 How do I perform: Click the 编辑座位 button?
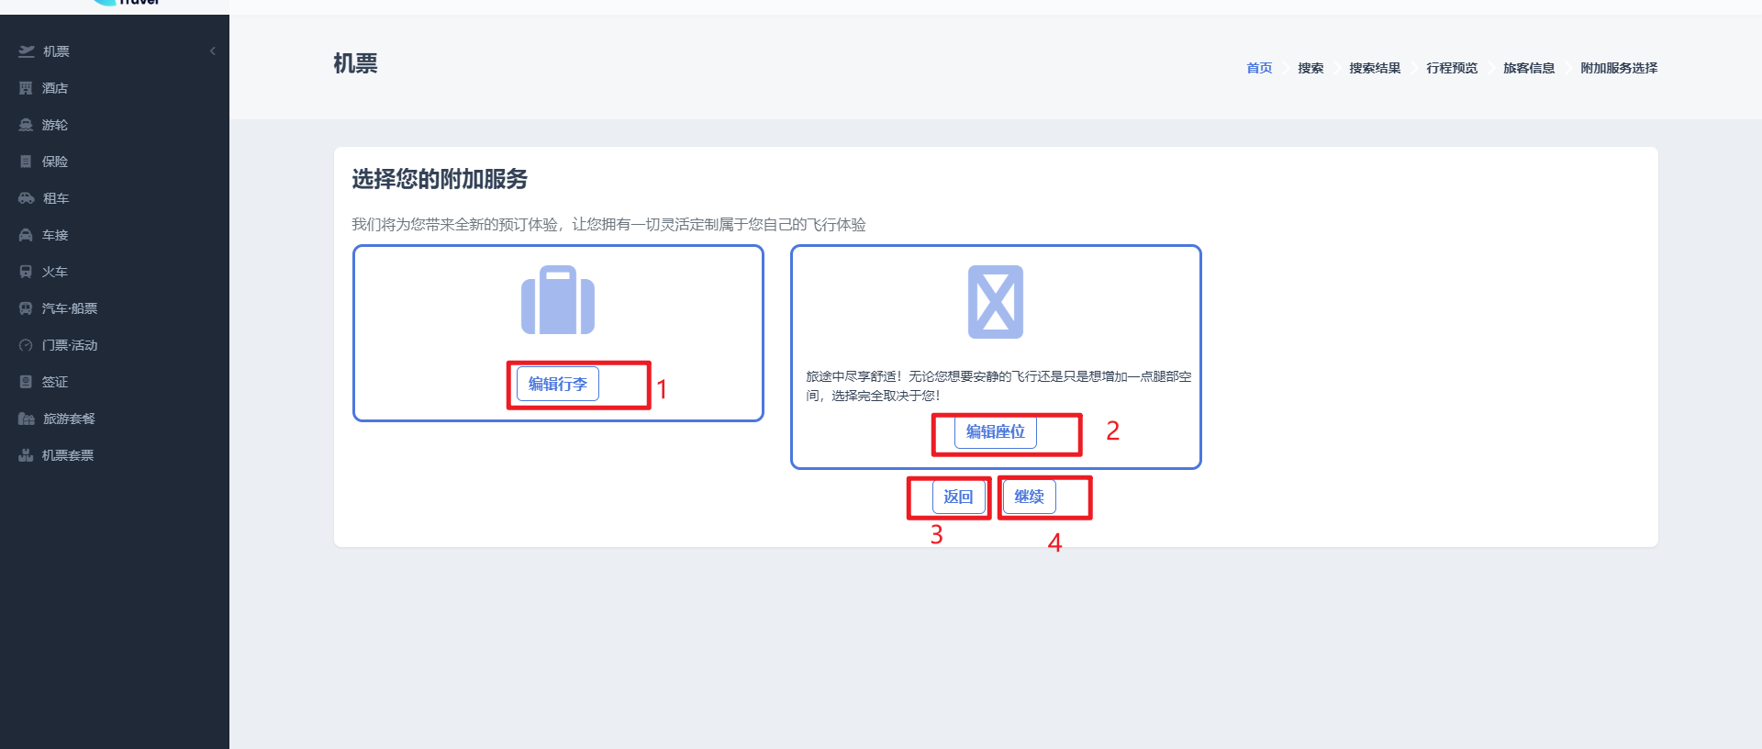995,431
